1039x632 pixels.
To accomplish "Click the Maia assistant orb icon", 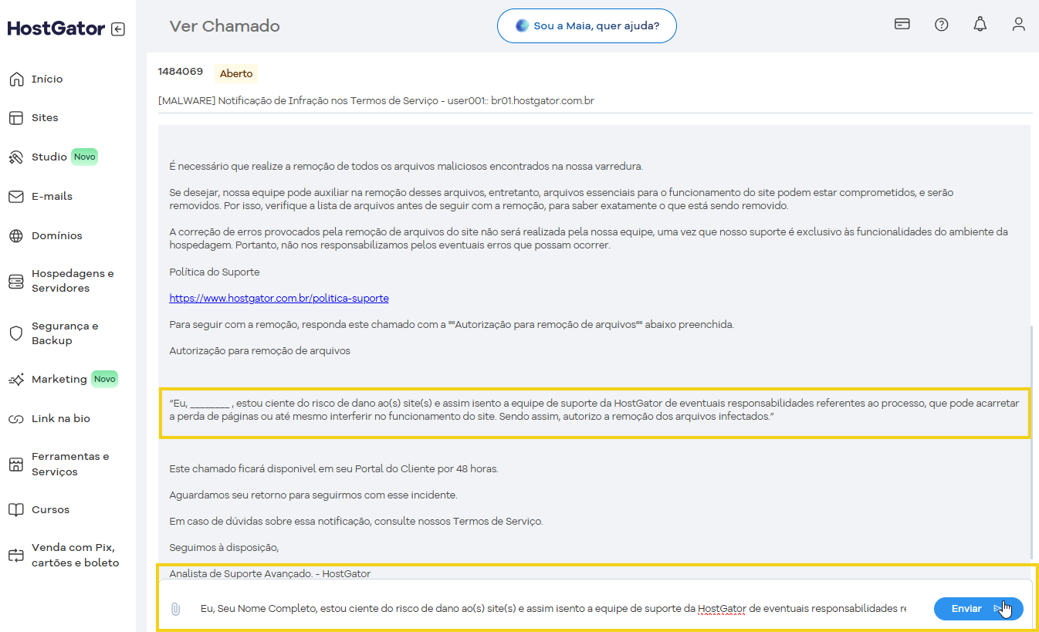I will pyautogui.click(x=523, y=25).
